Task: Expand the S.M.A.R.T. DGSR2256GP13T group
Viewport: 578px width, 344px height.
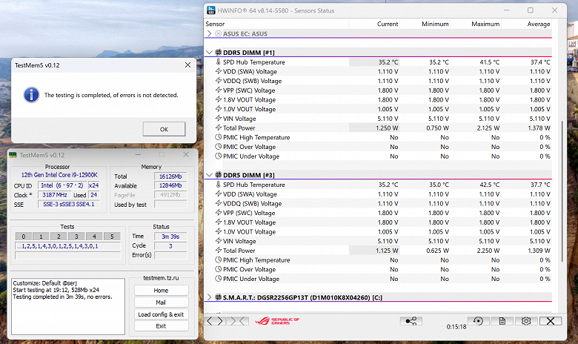Action: (208, 297)
